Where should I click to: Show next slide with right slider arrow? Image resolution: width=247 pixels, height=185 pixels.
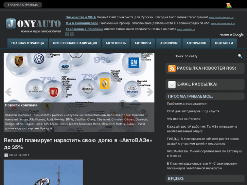click(x=149, y=92)
